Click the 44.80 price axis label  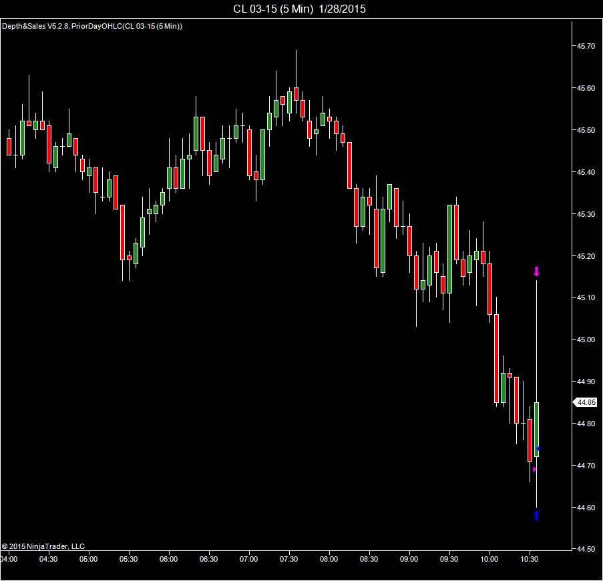[x=586, y=424]
